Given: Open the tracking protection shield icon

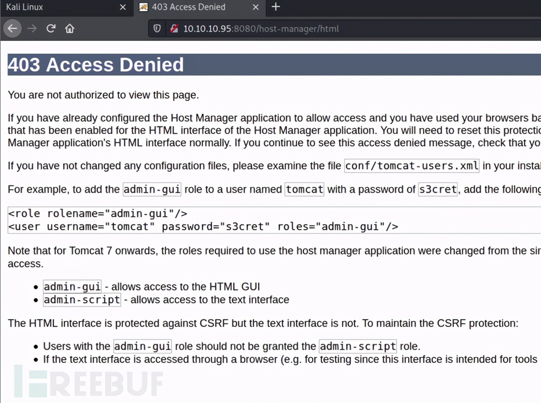Looking at the screenshot, I should pyautogui.click(x=157, y=28).
